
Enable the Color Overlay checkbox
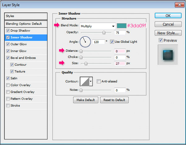pos(8,85)
